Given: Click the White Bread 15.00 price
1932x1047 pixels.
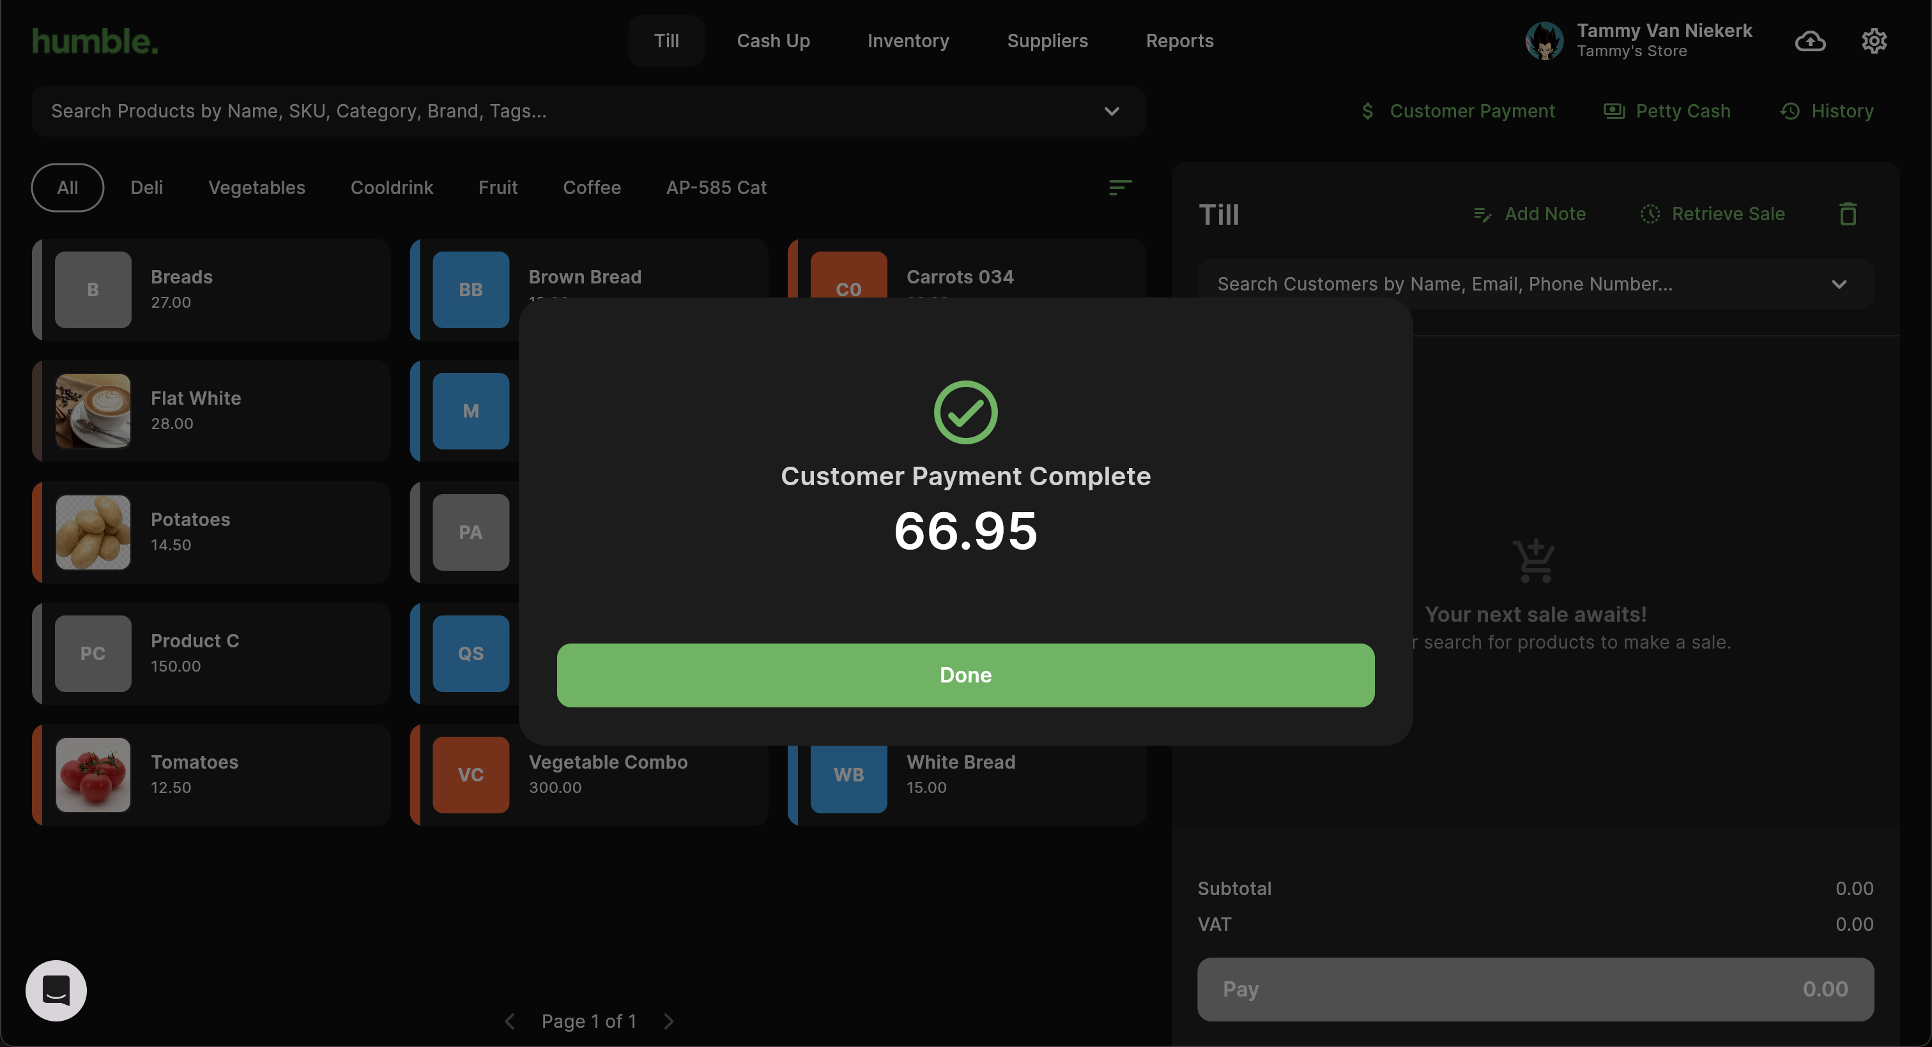Looking at the screenshot, I should pos(926,787).
